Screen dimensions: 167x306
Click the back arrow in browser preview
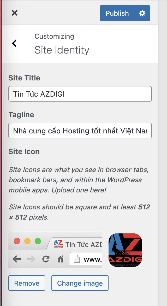pos(17,259)
